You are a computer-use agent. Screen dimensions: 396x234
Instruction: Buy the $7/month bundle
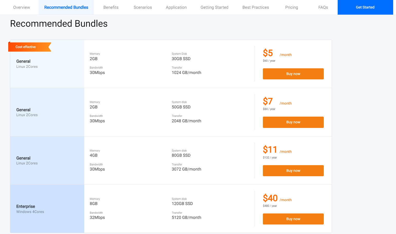(293, 122)
